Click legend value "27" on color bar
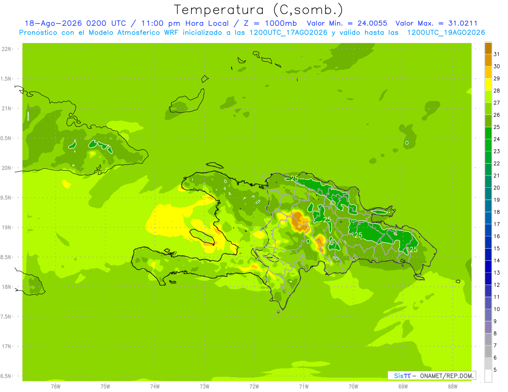508x392 pixels. [497, 103]
